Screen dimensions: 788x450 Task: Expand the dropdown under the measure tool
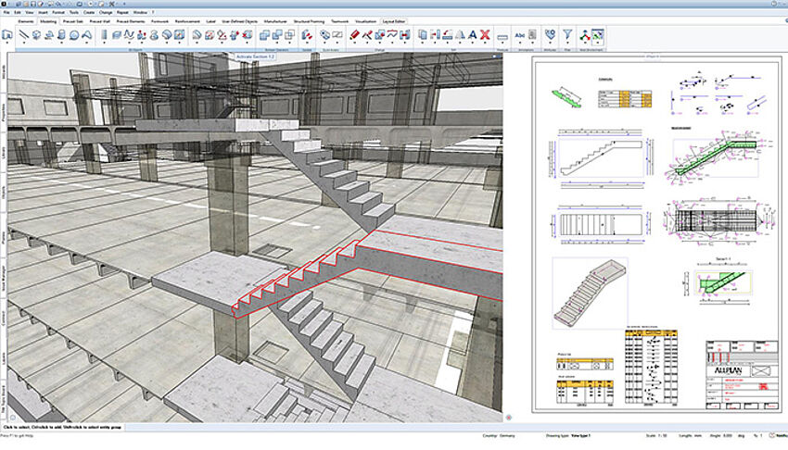(502, 43)
